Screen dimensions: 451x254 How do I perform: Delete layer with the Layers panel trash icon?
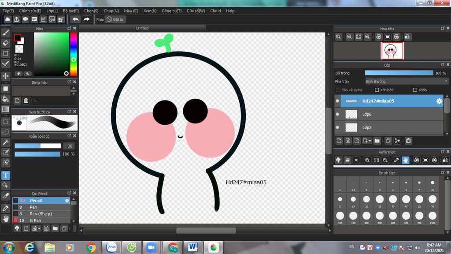click(x=408, y=141)
